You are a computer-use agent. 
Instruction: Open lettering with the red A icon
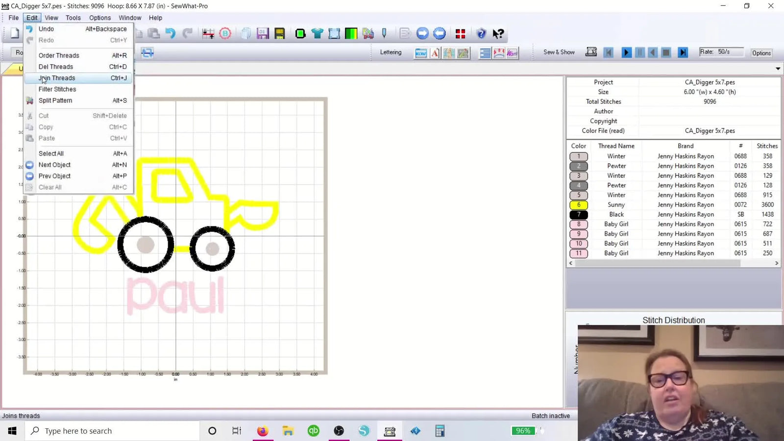coord(435,53)
